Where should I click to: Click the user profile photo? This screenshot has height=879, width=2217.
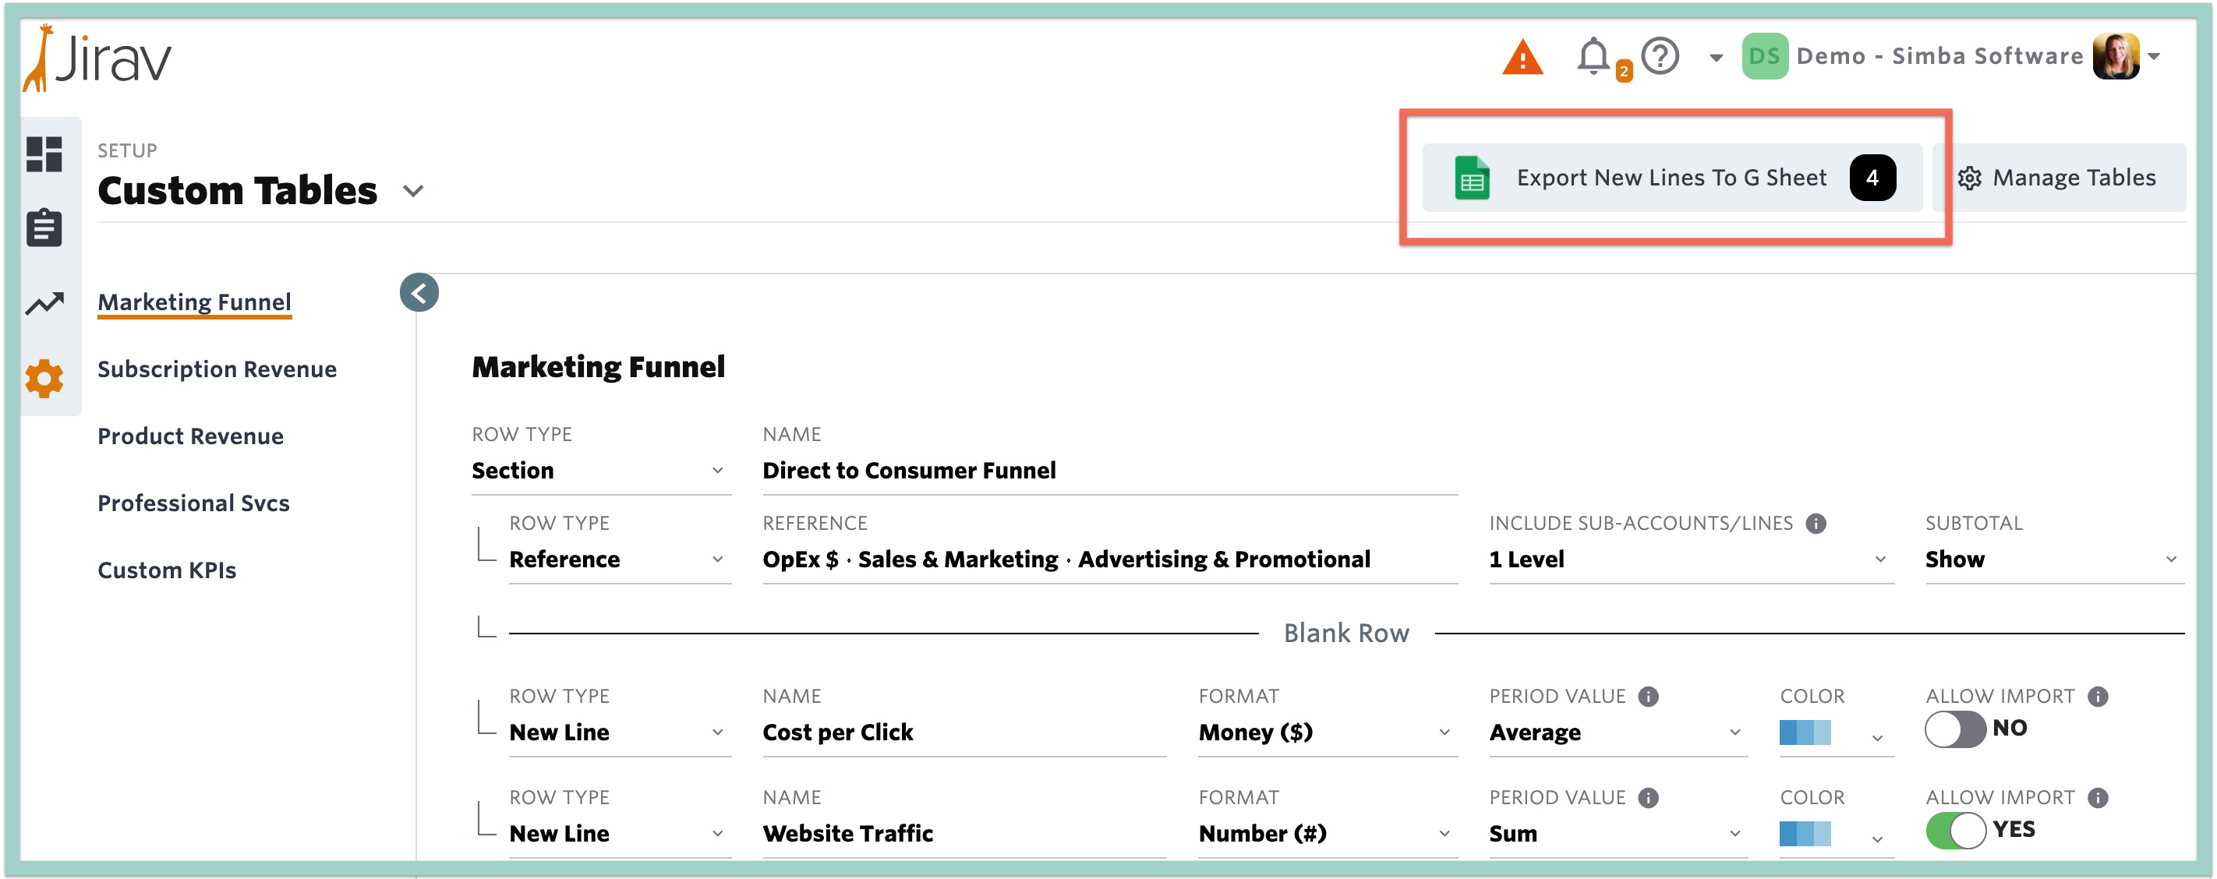click(x=2116, y=57)
